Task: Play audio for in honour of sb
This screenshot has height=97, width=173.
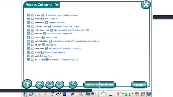Action: (32, 30)
